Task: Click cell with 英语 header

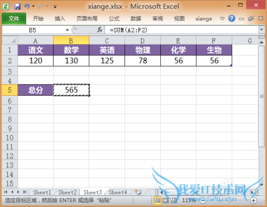Action: click(107, 50)
